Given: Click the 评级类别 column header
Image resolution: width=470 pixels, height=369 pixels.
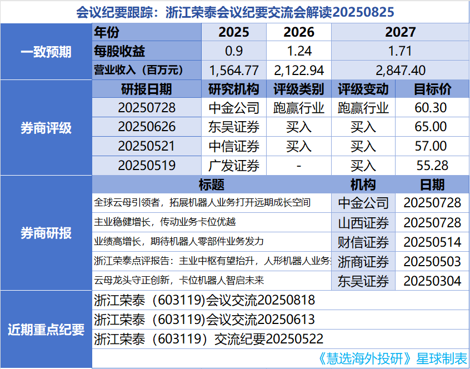Looking at the screenshot, I should [299, 89].
